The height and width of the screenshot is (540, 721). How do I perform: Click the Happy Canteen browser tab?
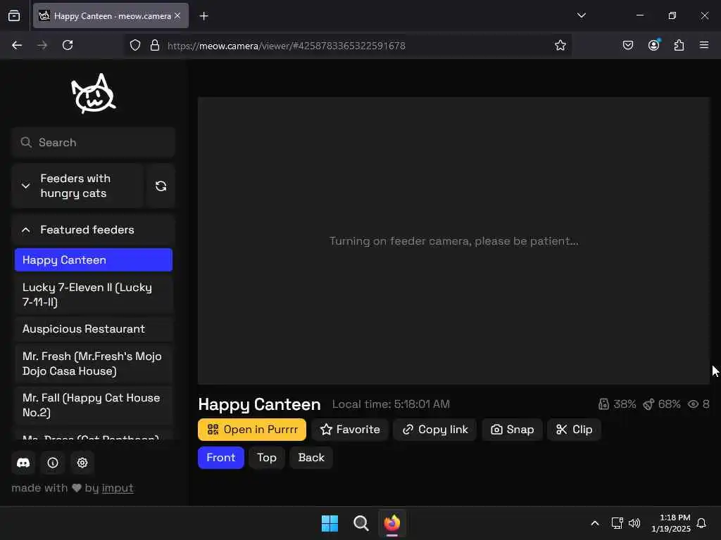pyautogui.click(x=111, y=15)
